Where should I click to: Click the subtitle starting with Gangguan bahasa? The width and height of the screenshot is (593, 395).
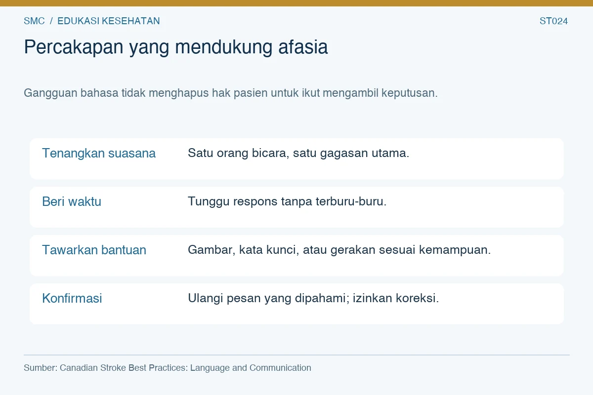click(231, 93)
